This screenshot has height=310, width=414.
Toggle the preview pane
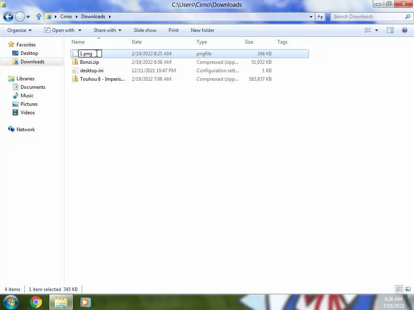coord(390,30)
